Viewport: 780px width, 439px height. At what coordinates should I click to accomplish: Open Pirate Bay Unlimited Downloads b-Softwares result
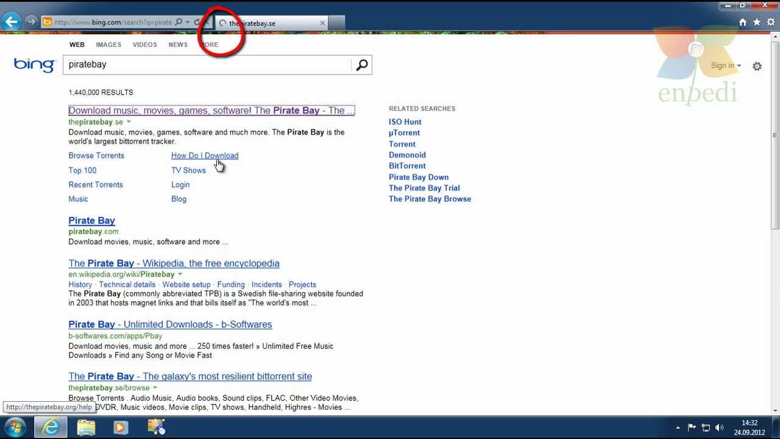(x=170, y=324)
